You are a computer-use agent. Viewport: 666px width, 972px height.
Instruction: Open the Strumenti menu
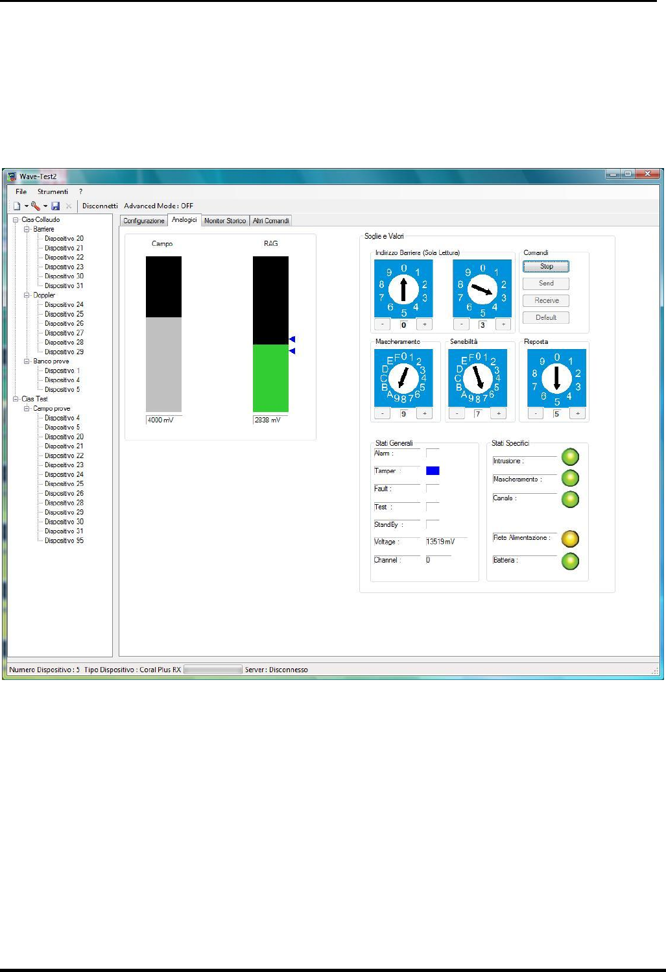[53, 192]
